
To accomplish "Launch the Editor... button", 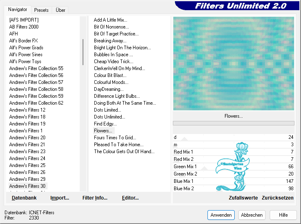I will click(130, 198).
